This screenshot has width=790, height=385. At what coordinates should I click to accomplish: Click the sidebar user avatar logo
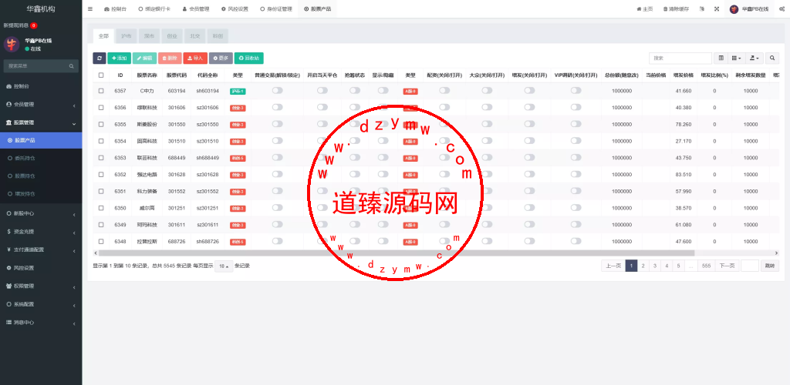[12, 44]
